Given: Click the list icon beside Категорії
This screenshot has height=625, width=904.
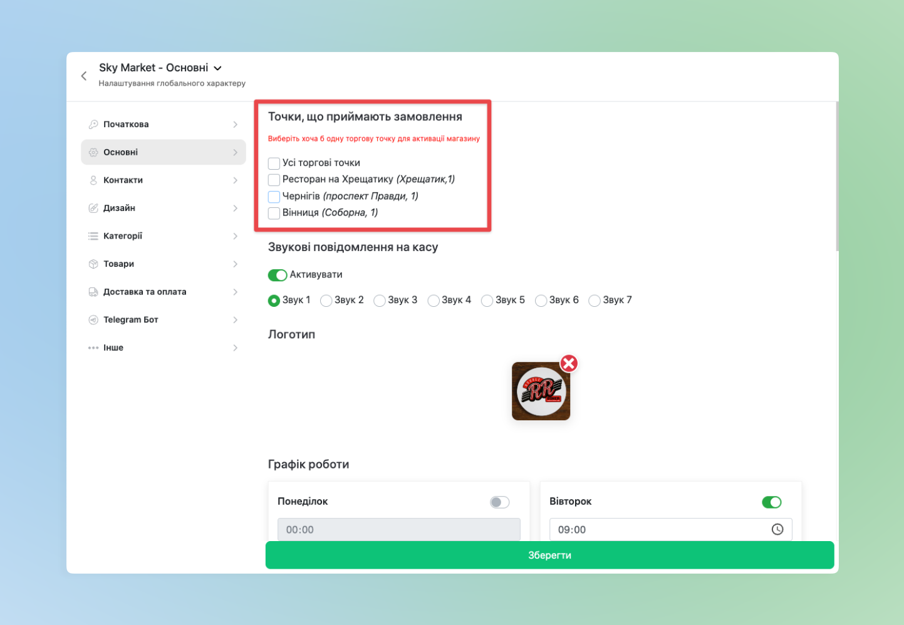Looking at the screenshot, I should 93,236.
